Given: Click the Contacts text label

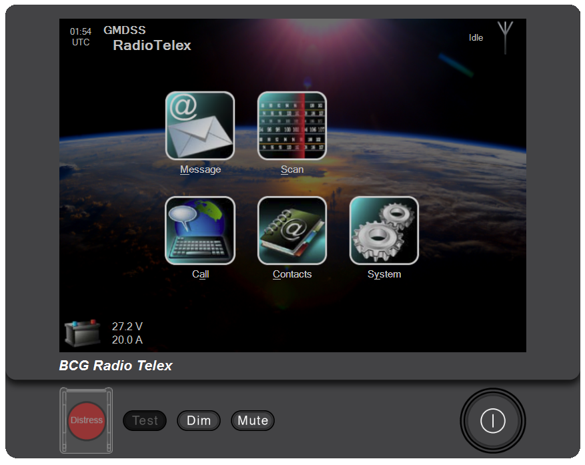Looking at the screenshot, I should (x=292, y=274).
